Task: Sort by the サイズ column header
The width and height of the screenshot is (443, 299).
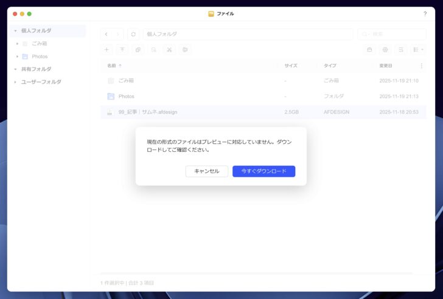Action: tap(291, 66)
